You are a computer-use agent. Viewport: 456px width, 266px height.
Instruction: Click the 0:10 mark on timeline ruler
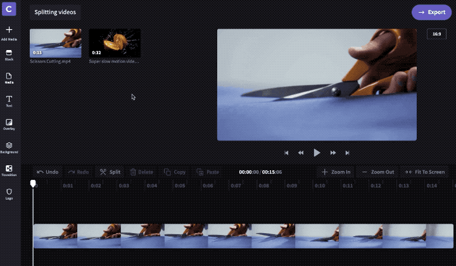coord(320,186)
